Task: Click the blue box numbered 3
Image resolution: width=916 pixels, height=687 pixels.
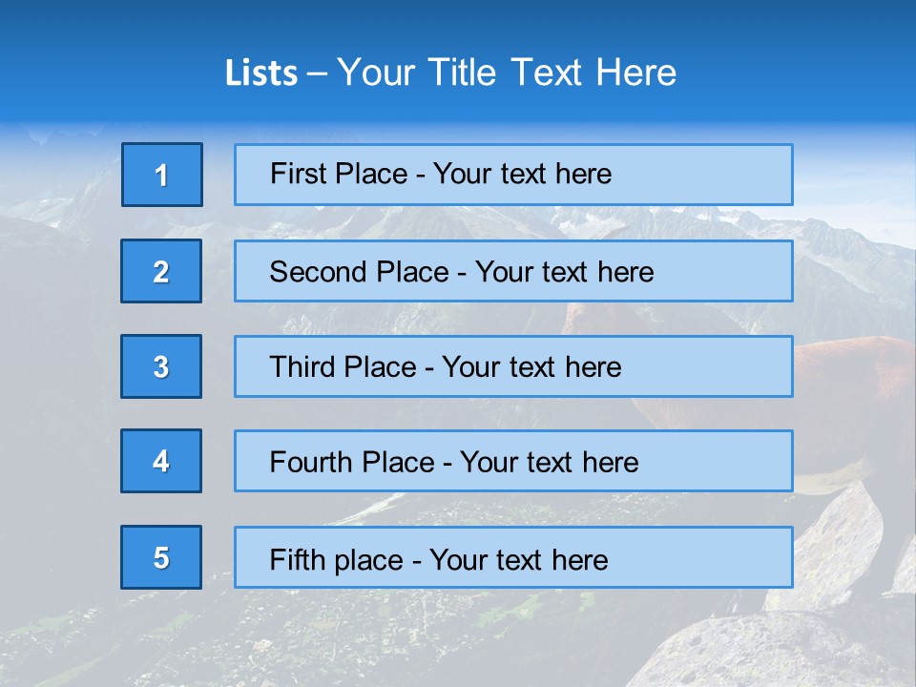Action: (161, 366)
